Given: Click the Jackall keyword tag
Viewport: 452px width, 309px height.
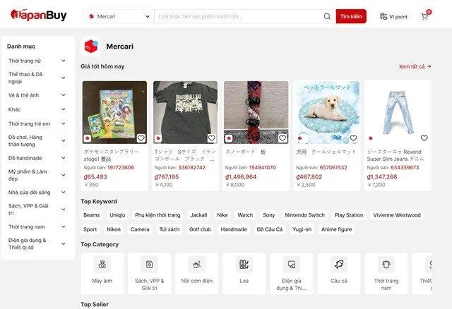Looking at the screenshot, I should pos(198,215).
